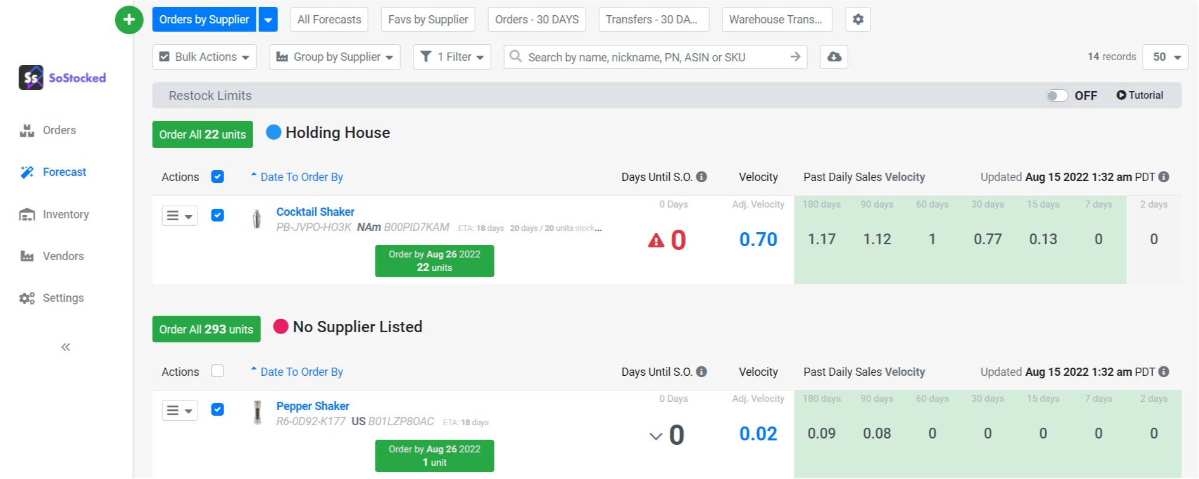Open Cocktail Shaker row actions menu
Screen dimensions: 1199x479
point(180,216)
